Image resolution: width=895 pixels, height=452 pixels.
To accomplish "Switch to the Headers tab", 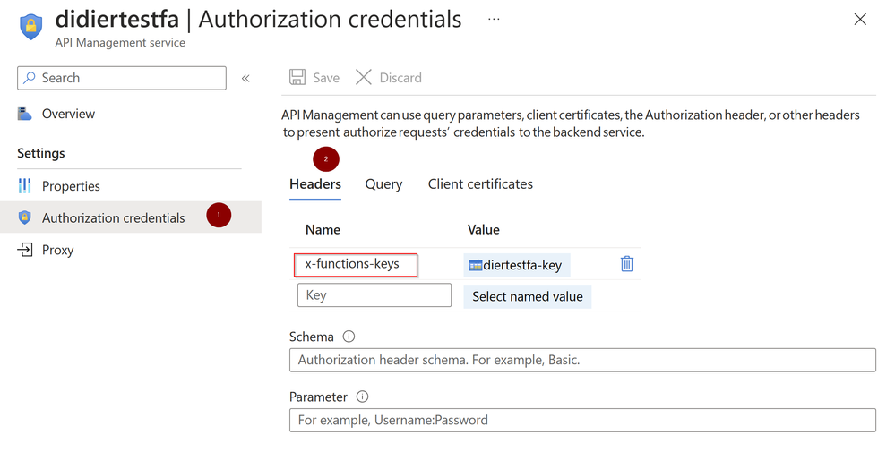I will [x=315, y=184].
